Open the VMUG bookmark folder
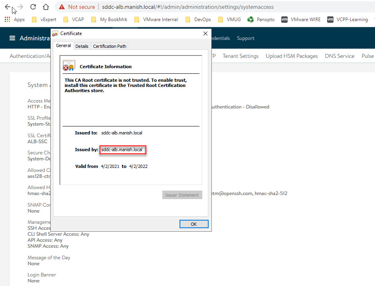Screen dimensions: 375x286 click(x=230, y=20)
